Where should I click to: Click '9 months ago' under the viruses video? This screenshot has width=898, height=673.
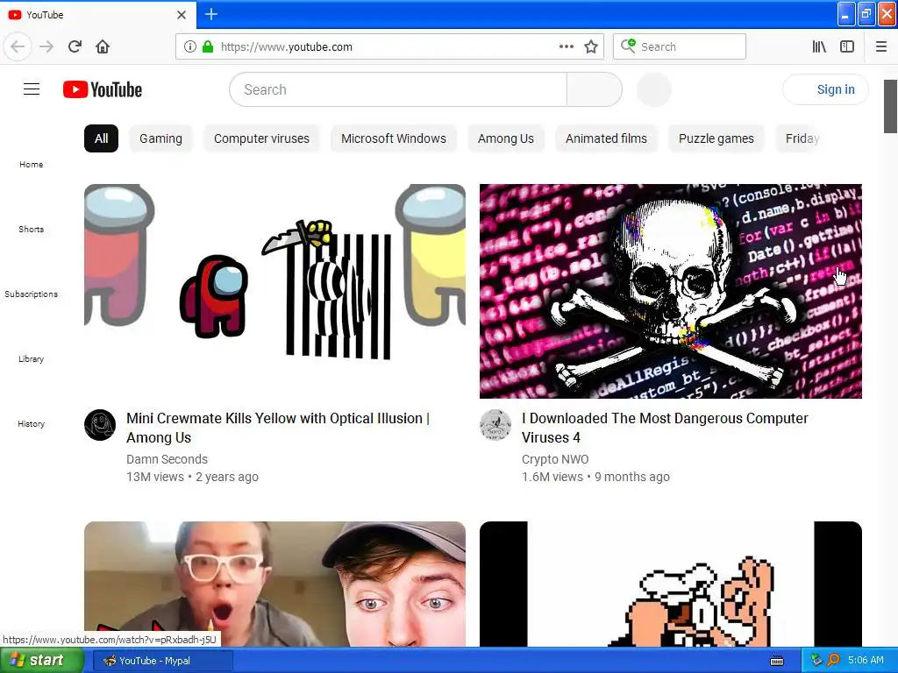point(631,477)
